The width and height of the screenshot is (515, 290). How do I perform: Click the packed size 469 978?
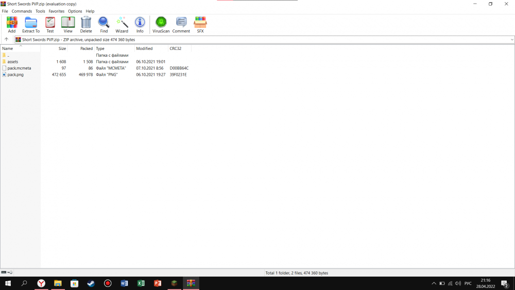(85, 75)
